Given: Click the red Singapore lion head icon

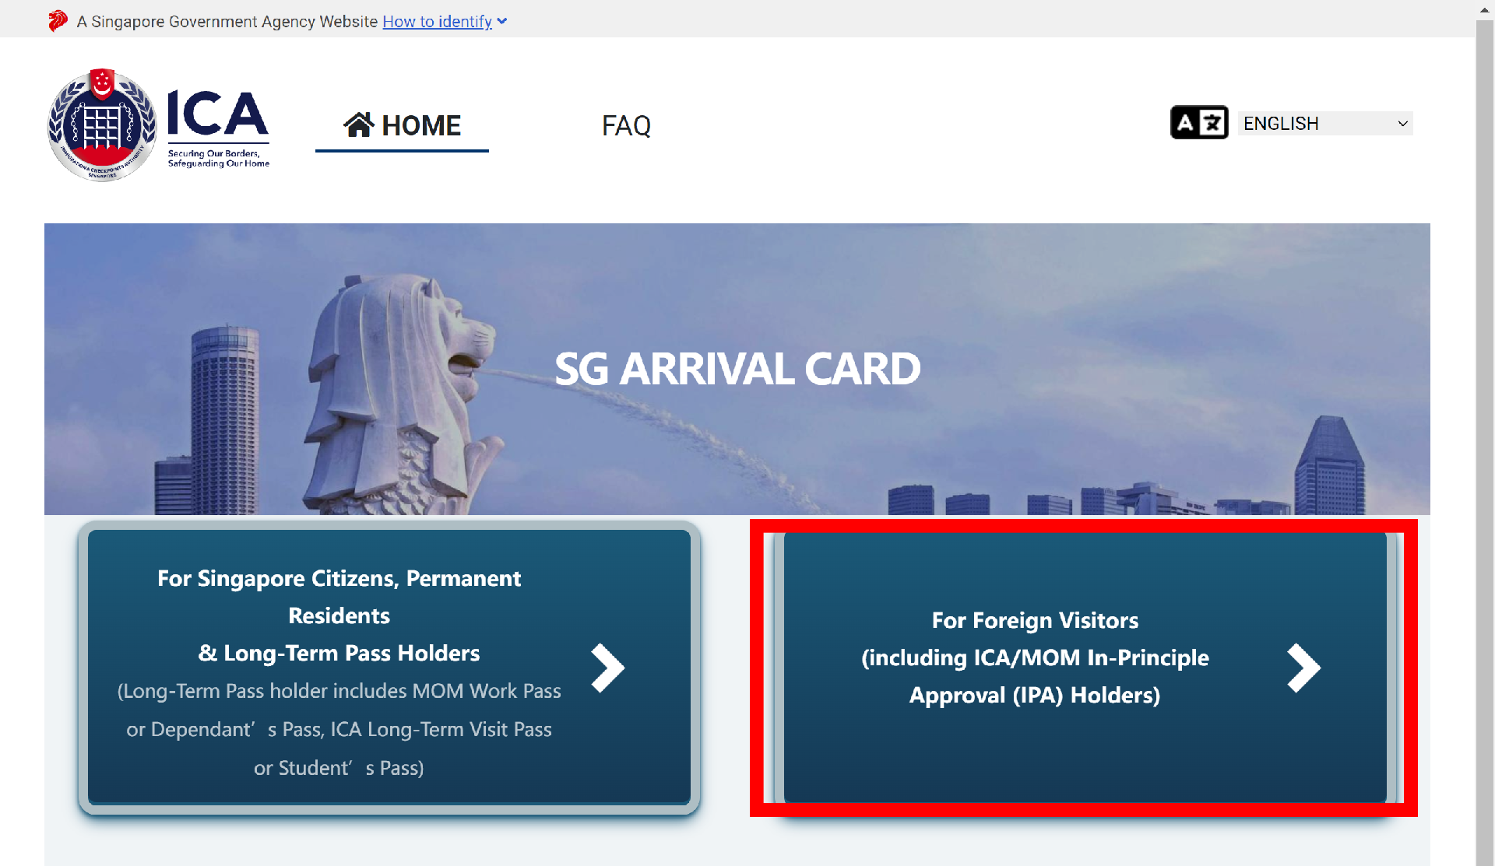Looking at the screenshot, I should tap(58, 21).
